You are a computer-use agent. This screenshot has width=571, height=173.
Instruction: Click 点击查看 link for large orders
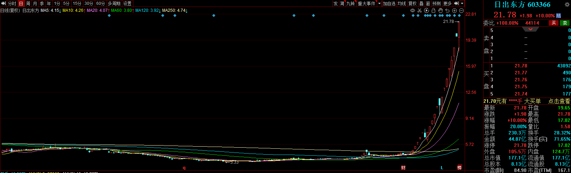(559, 101)
